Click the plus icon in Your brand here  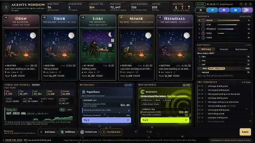tap(104, 132)
